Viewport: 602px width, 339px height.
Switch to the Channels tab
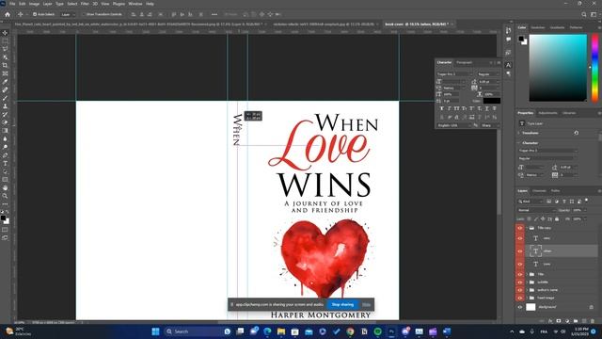pyautogui.click(x=539, y=191)
